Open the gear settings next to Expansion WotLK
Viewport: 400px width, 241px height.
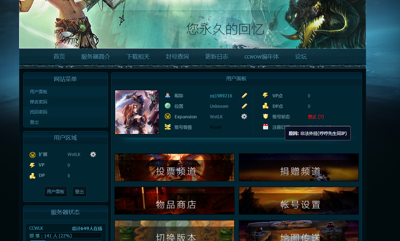(244, 117)
